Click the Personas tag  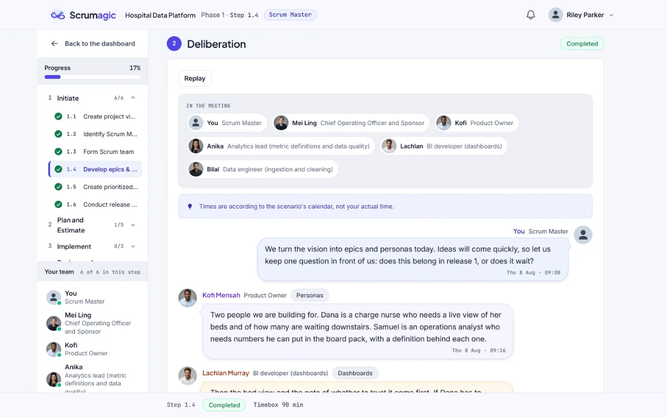pos(310,295)
